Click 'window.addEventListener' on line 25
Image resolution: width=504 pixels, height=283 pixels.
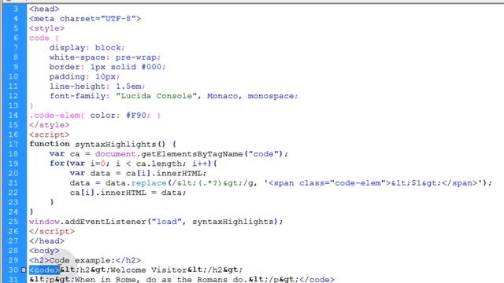point(88,222)
